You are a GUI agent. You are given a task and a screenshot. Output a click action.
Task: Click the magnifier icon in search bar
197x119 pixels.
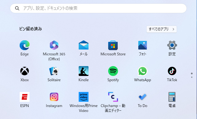17,8
